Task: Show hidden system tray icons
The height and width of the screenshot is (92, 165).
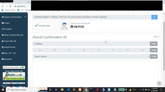Action: (140, 90)
